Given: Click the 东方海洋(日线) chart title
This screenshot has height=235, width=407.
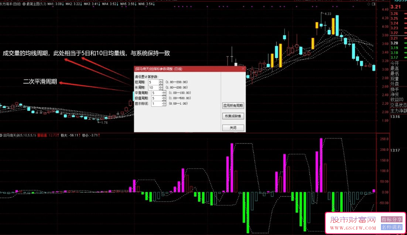Looking at the screenshot, I should (x=11, y=4).
